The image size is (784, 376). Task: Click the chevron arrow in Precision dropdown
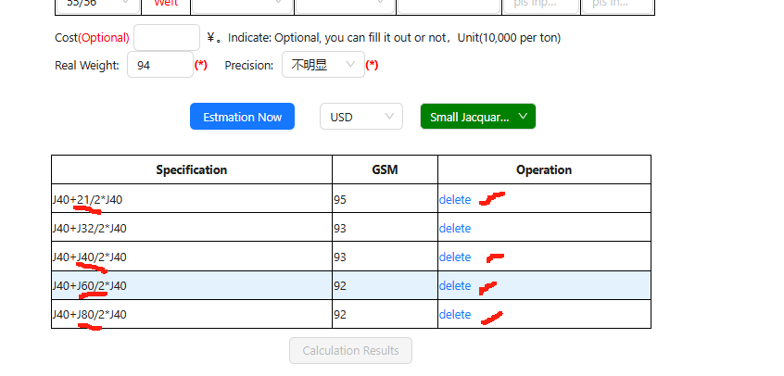tap(350, 65)
